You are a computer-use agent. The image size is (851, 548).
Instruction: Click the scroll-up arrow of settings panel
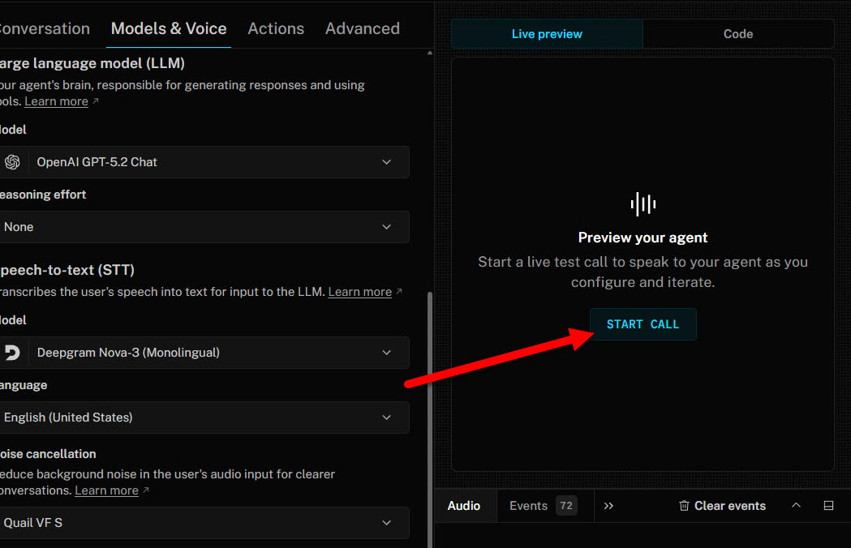click(x=430, y=54)
